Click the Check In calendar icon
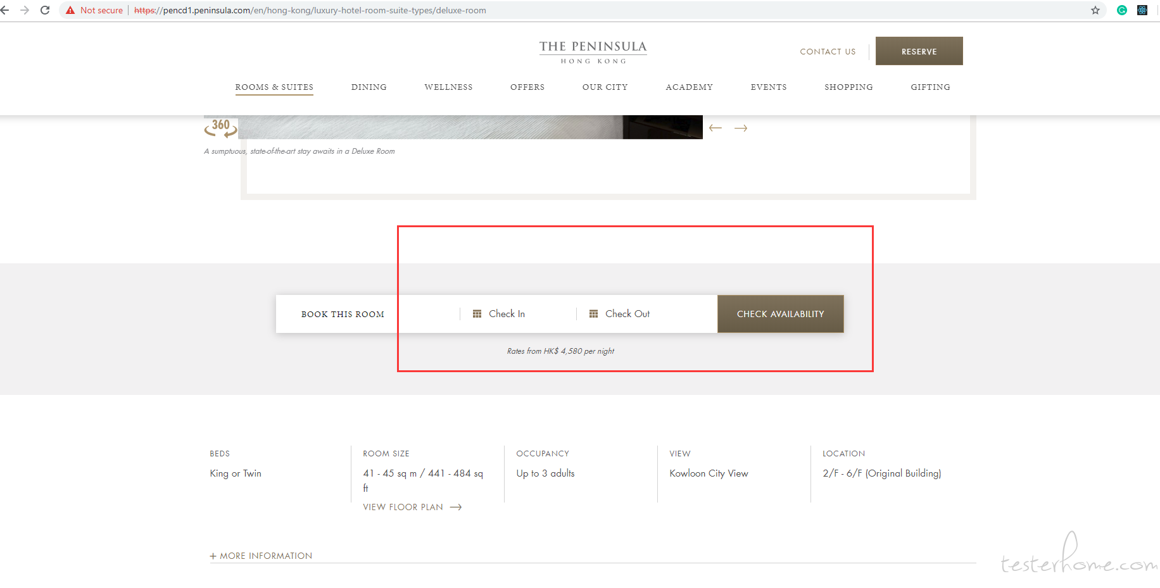 point(477,314)
